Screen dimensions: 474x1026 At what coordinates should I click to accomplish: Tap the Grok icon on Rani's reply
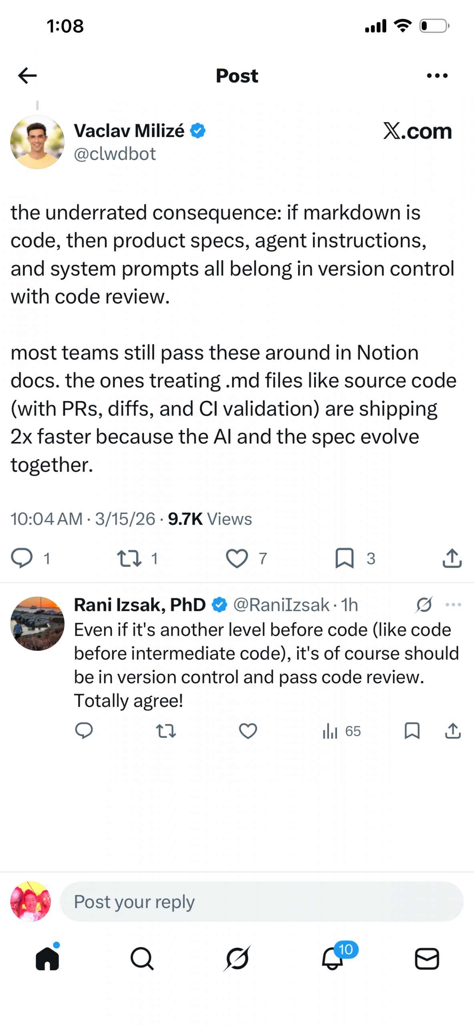click(424, 604)
